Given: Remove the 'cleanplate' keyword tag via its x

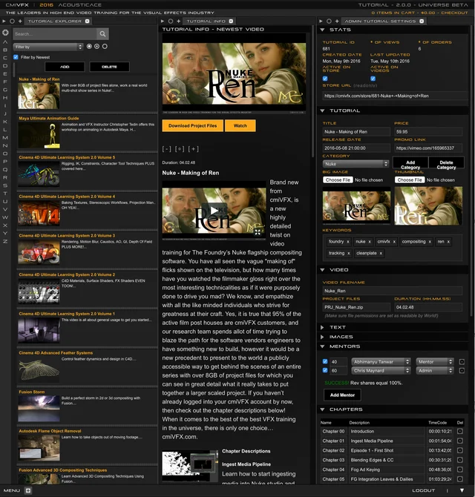Looking at the screenshot, I should pos(381,253).
